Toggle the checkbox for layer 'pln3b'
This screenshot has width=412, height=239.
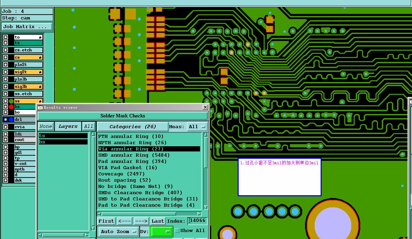[x=6, y=79]
